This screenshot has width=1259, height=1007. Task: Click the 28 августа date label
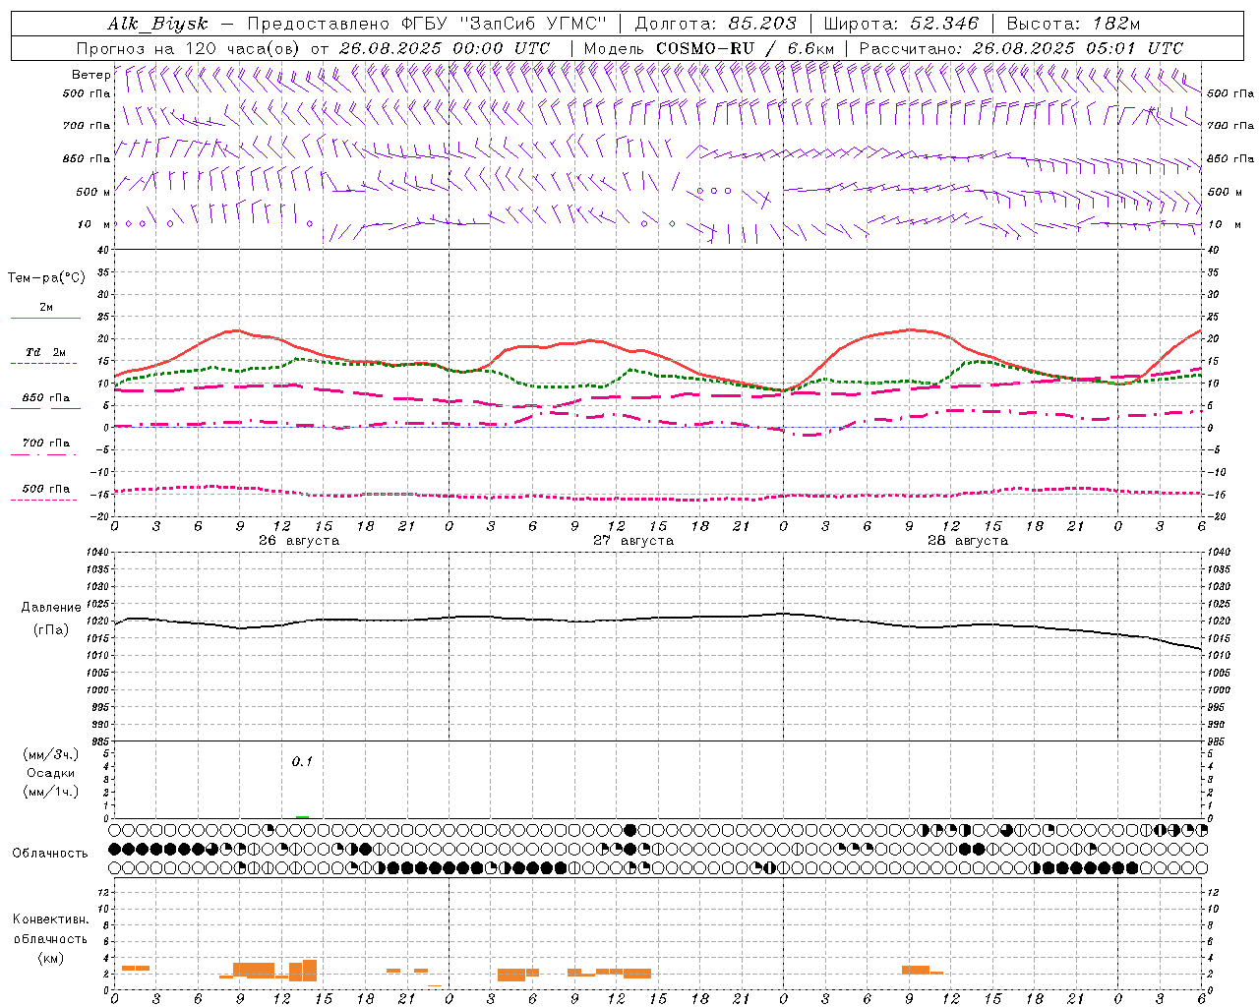[x=968, y=541]
